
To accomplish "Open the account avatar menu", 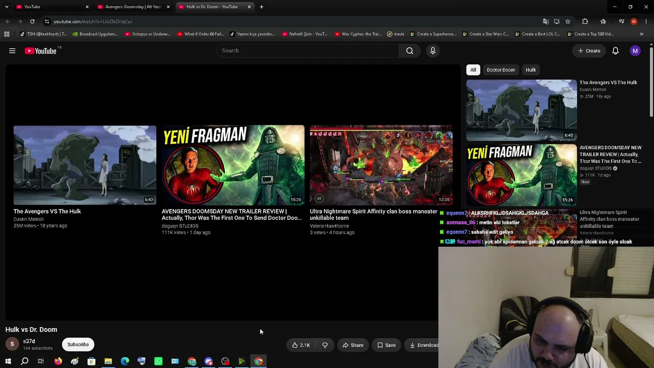I will [x=635, y=51].
